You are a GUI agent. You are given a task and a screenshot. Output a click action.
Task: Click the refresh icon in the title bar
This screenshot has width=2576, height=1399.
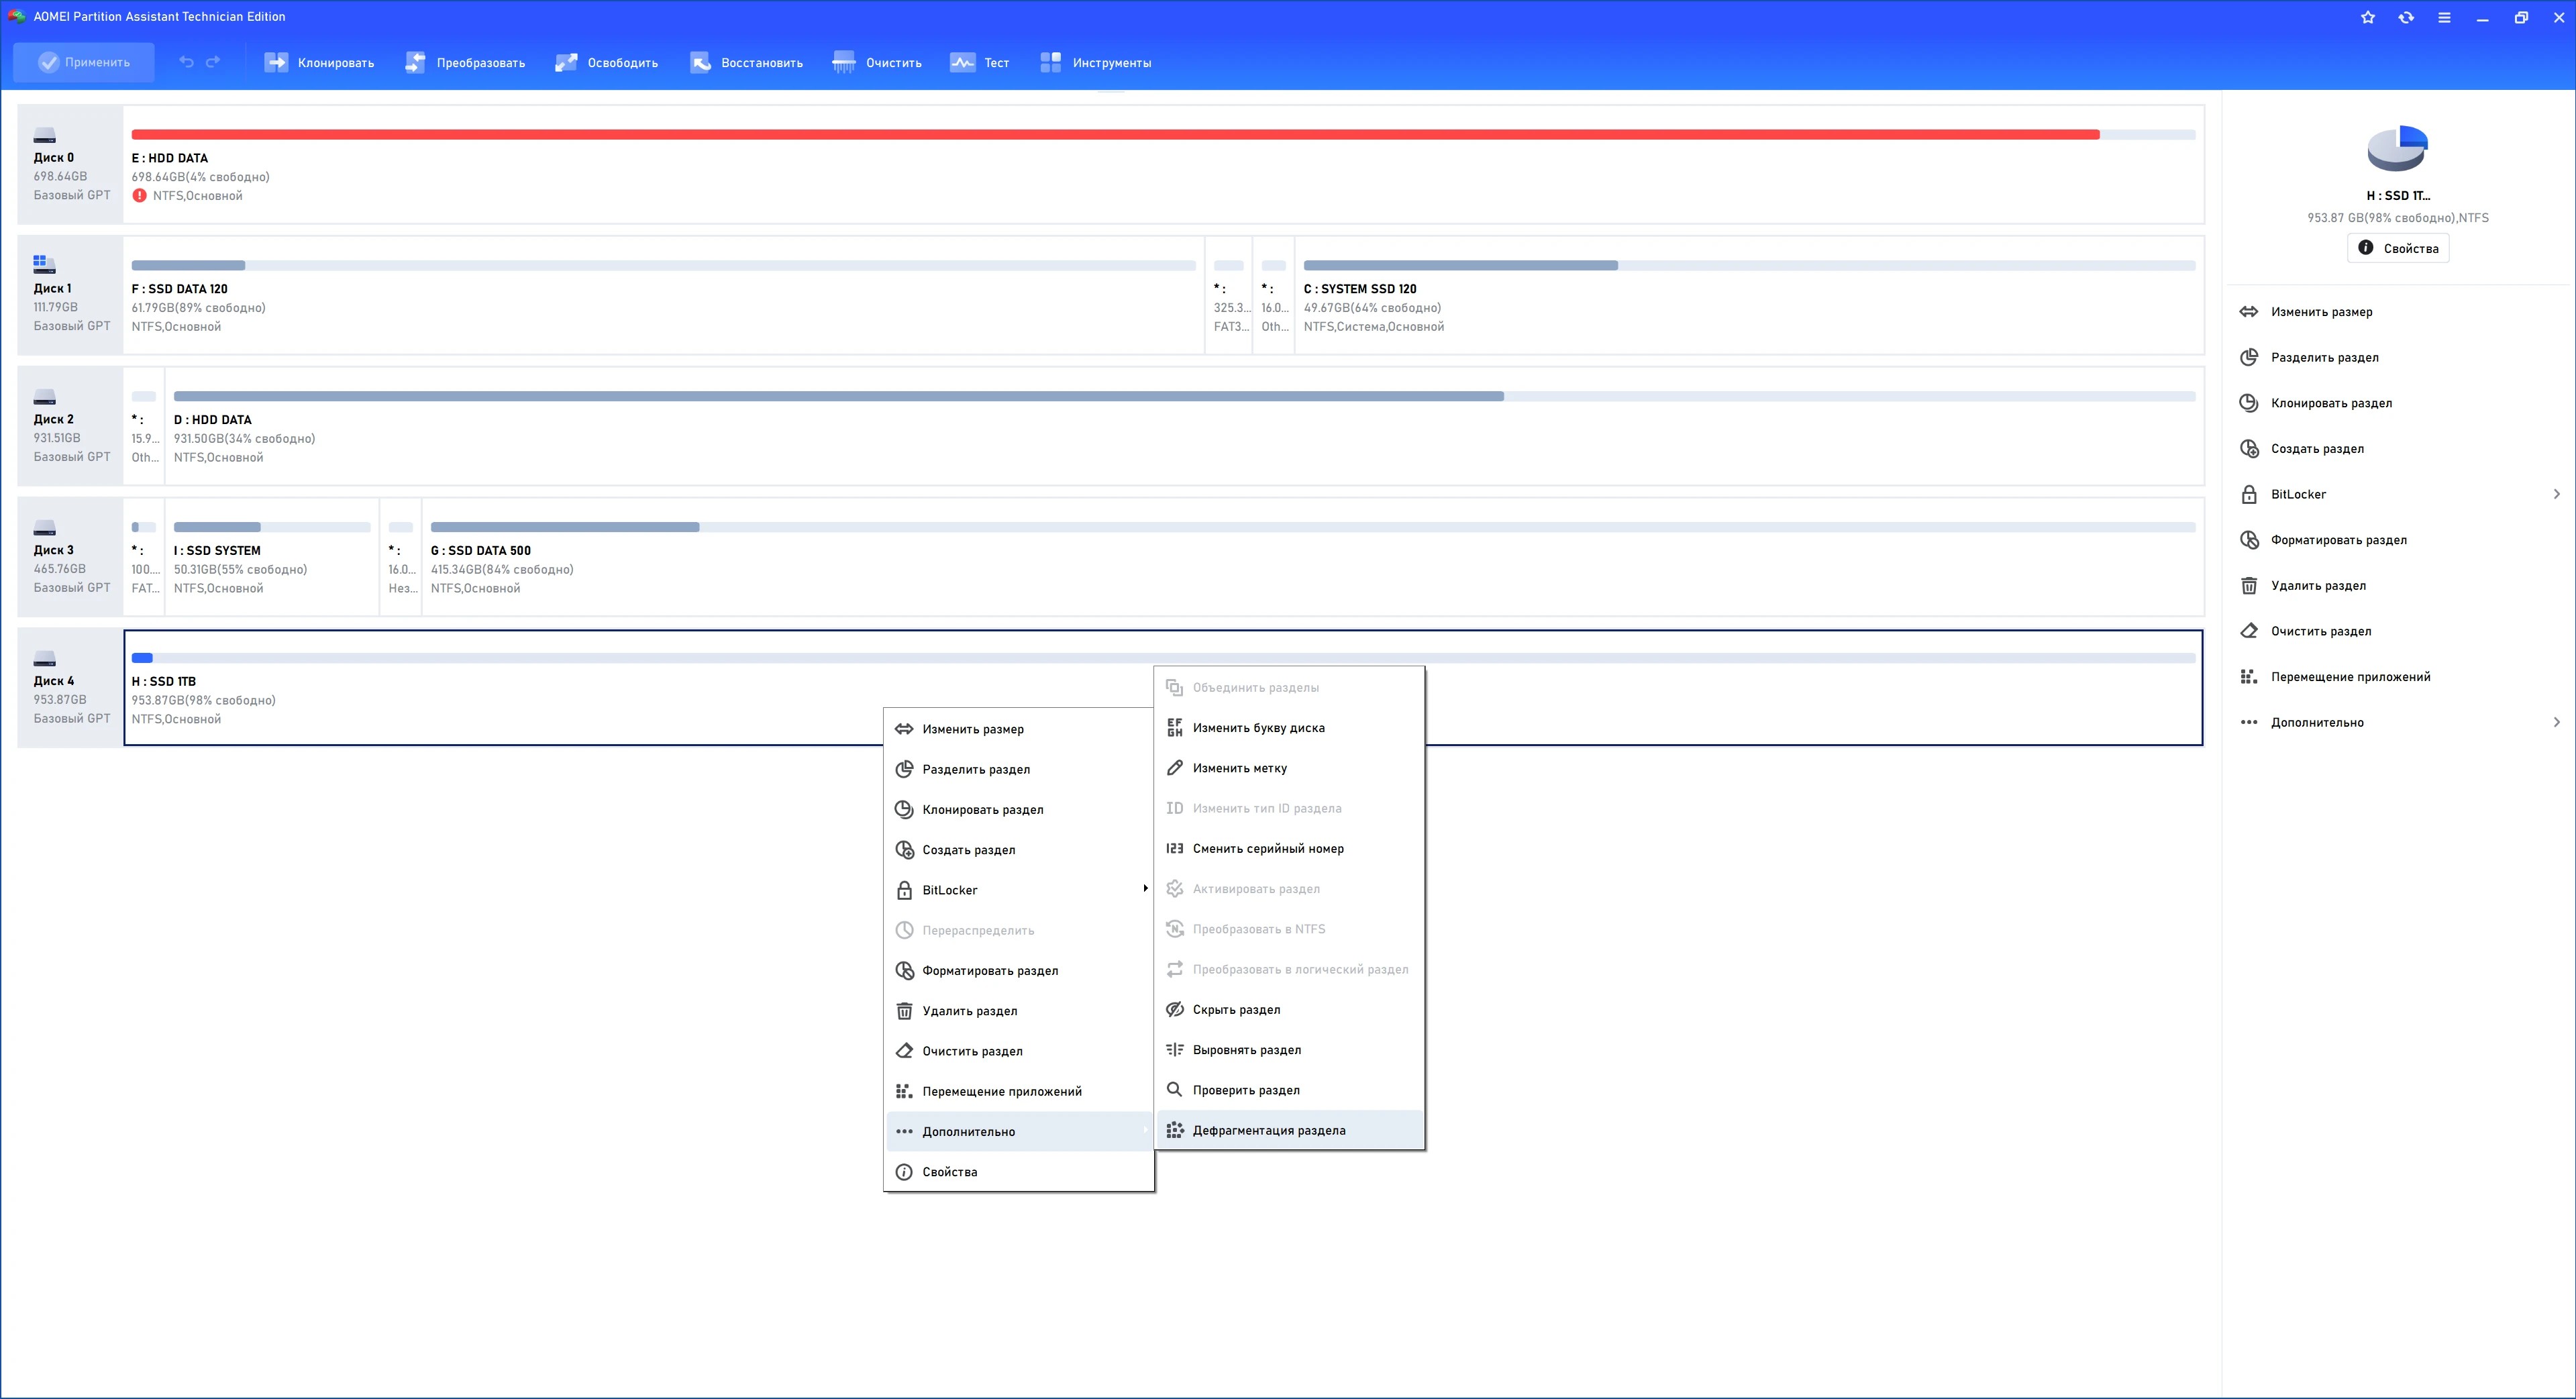[2406, 17]
